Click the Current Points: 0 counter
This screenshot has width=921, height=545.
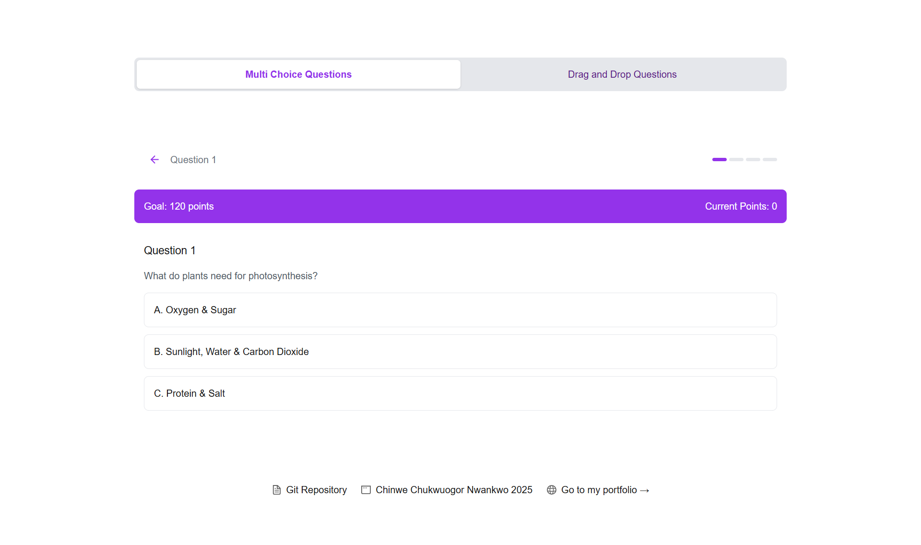tap(741, 206)
